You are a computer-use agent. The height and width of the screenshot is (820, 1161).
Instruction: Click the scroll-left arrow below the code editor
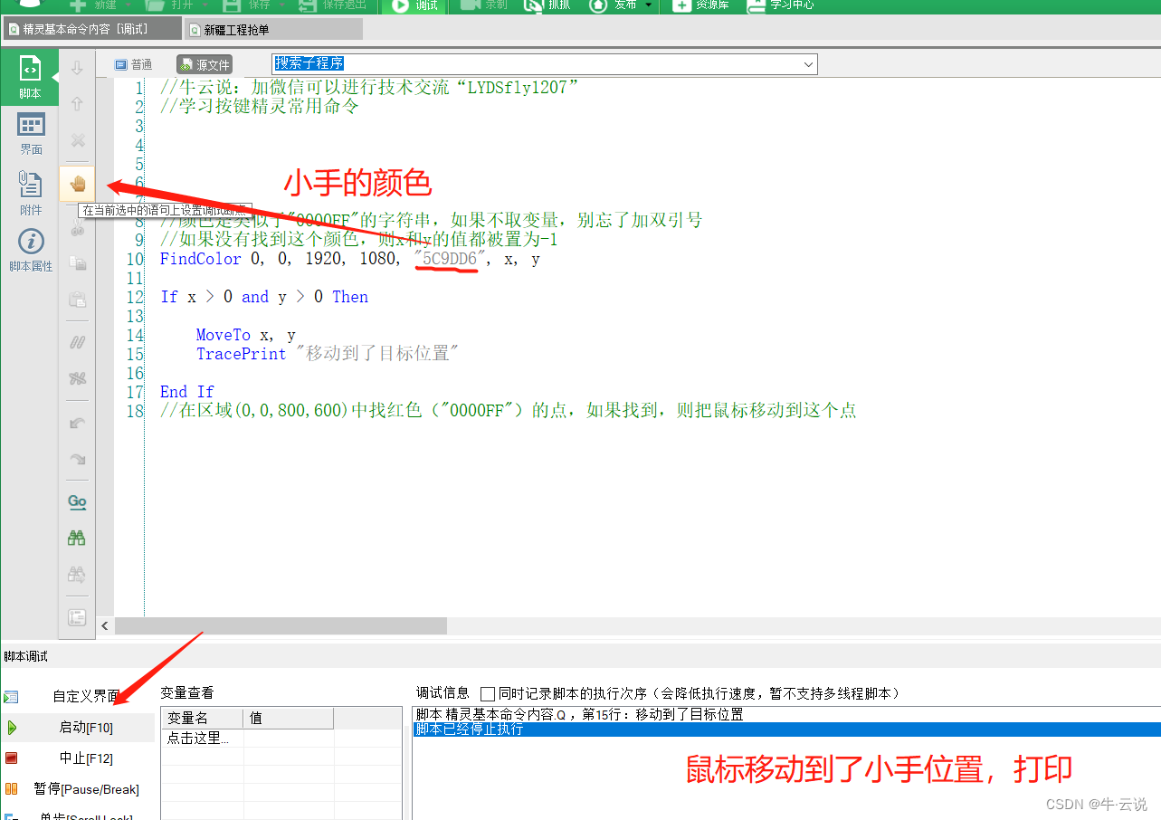click(105, 625)
